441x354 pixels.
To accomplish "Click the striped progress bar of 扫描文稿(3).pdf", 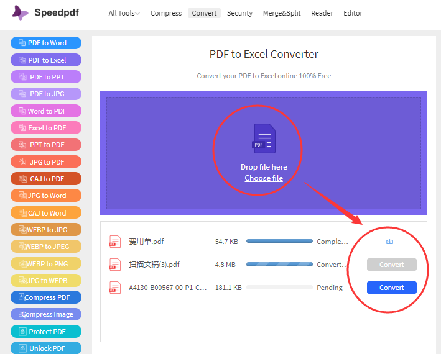I will coord(279,264).
